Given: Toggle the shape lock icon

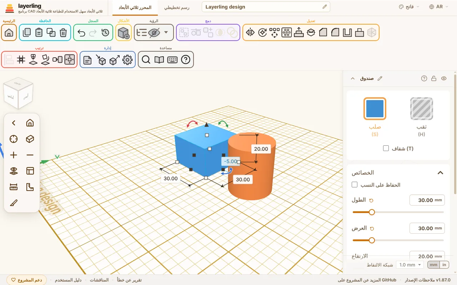Looking at the screenshot, I should (x=434, y=78).
